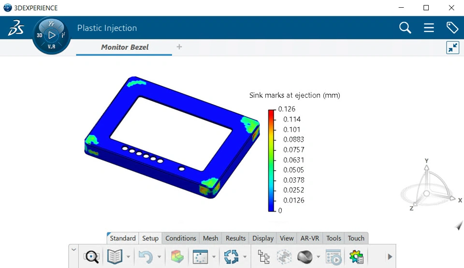Click the tag icon in the top bar
The height and width of the screenshot is (268, 464).
[x=452, y=28]
